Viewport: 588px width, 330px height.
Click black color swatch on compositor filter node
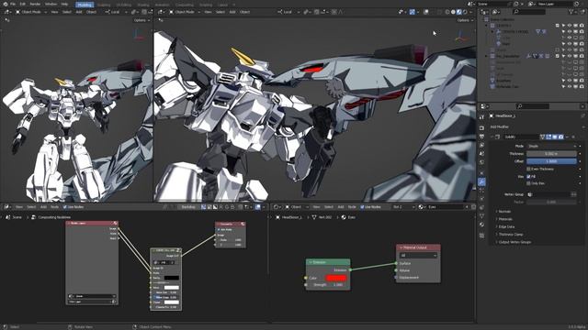(x=172, y=278)
